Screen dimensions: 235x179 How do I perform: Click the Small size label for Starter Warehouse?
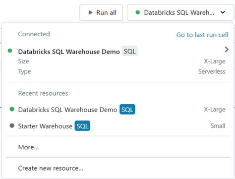(218, 126)
